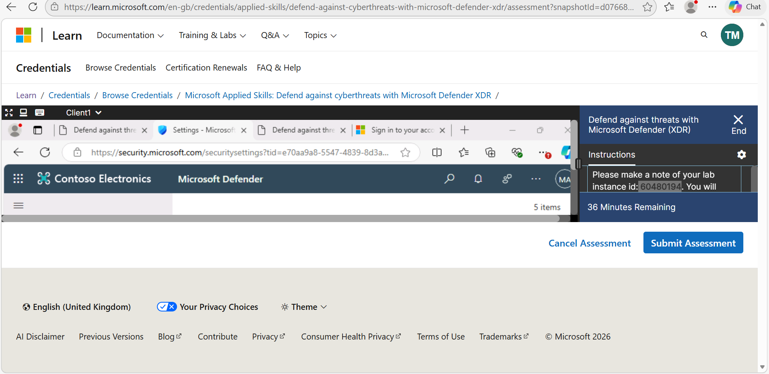Open the Credentials breadcrumb link

(x=69, y=95)
